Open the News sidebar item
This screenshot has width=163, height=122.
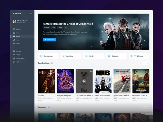pyautogui.click(x=22, y=33)
